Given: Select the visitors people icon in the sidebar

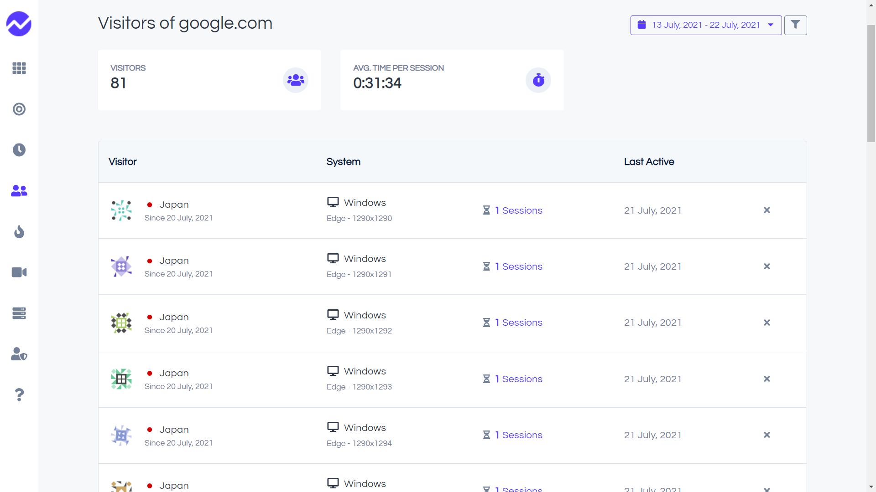Looking at the screenshot, I should pyautogui.click(x=19, y=191).
